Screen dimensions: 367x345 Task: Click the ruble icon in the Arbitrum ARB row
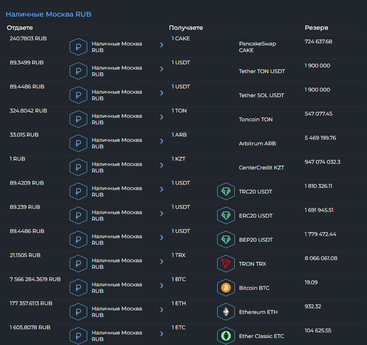pyautogui.click(x=78, y=143)
